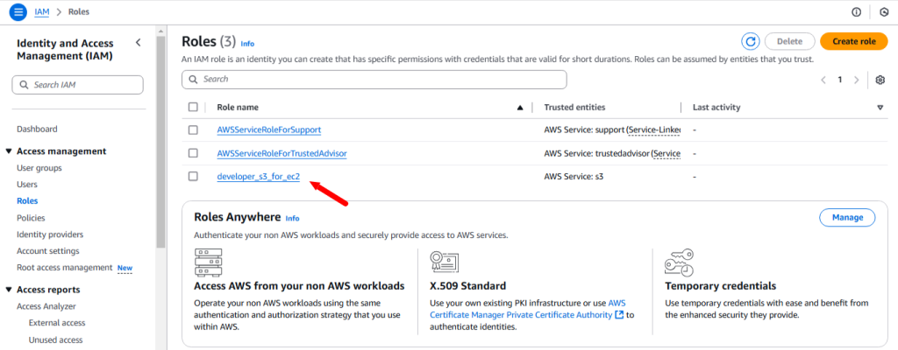Open AWSServiceRoleForTrustedAdvisor role link
The image size is (898, 350).
[x=282, y=153]
